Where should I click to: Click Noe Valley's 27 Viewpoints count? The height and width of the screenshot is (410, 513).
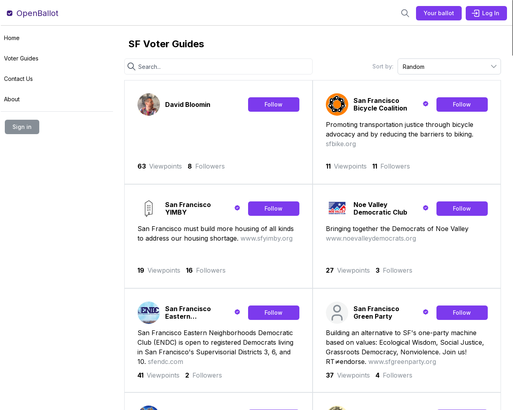click(x=348, y=270)
